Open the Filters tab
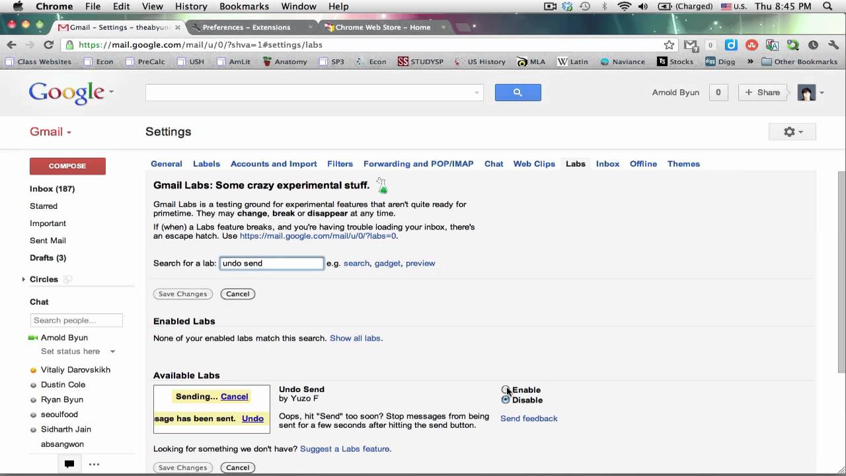 coord(340,164)
